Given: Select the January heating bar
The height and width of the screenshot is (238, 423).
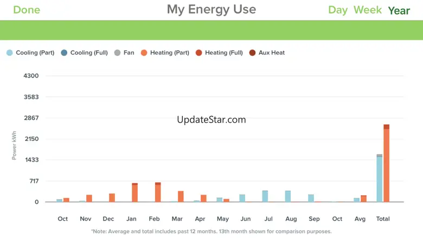Looking at the screenshot, I should pos(134,193).
